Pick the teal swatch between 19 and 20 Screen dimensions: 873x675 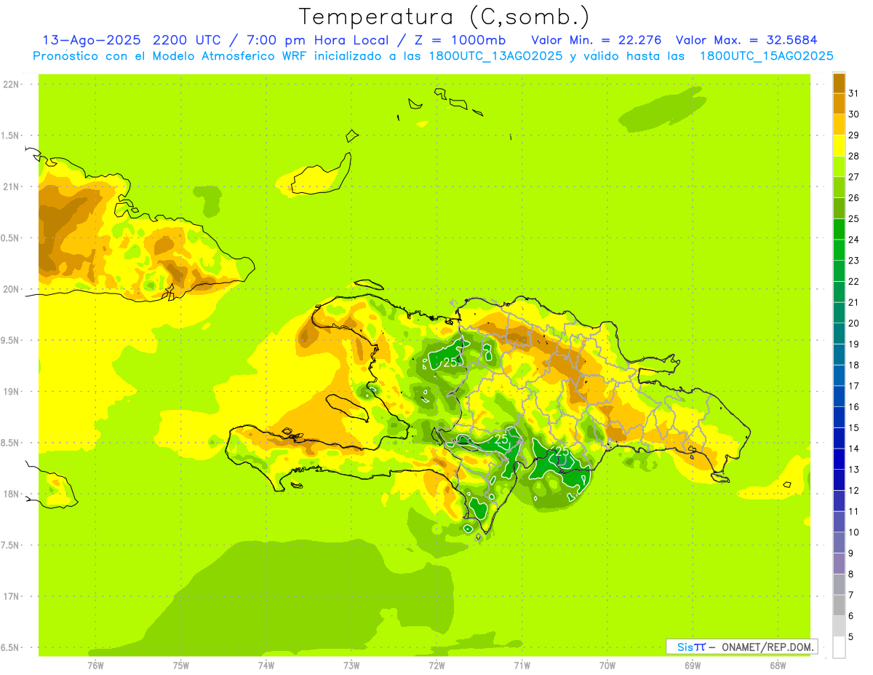839,333
